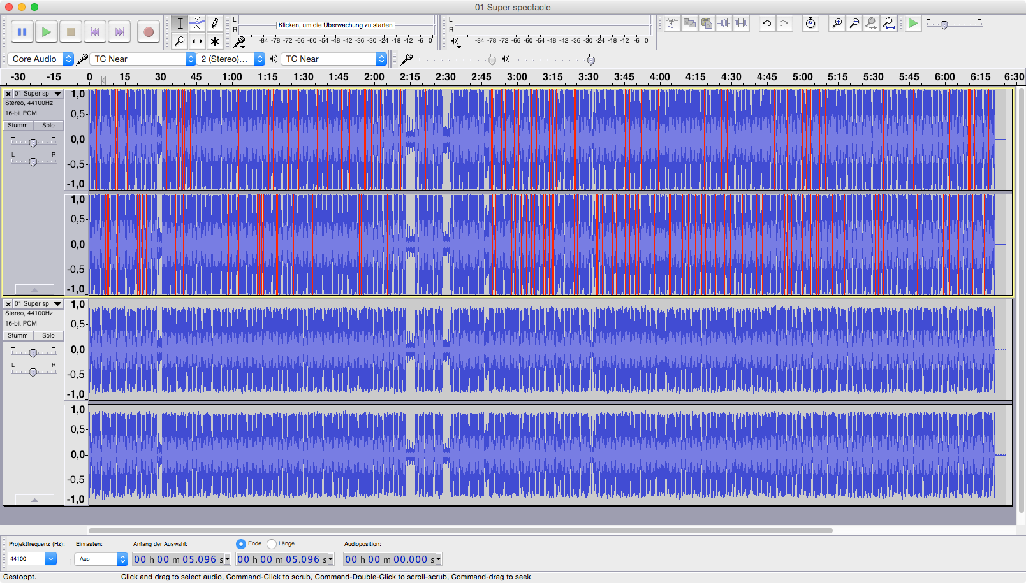Click the first track's pan slider
Viewport: 1026px width, 583px height.
[x=33, y=162]
